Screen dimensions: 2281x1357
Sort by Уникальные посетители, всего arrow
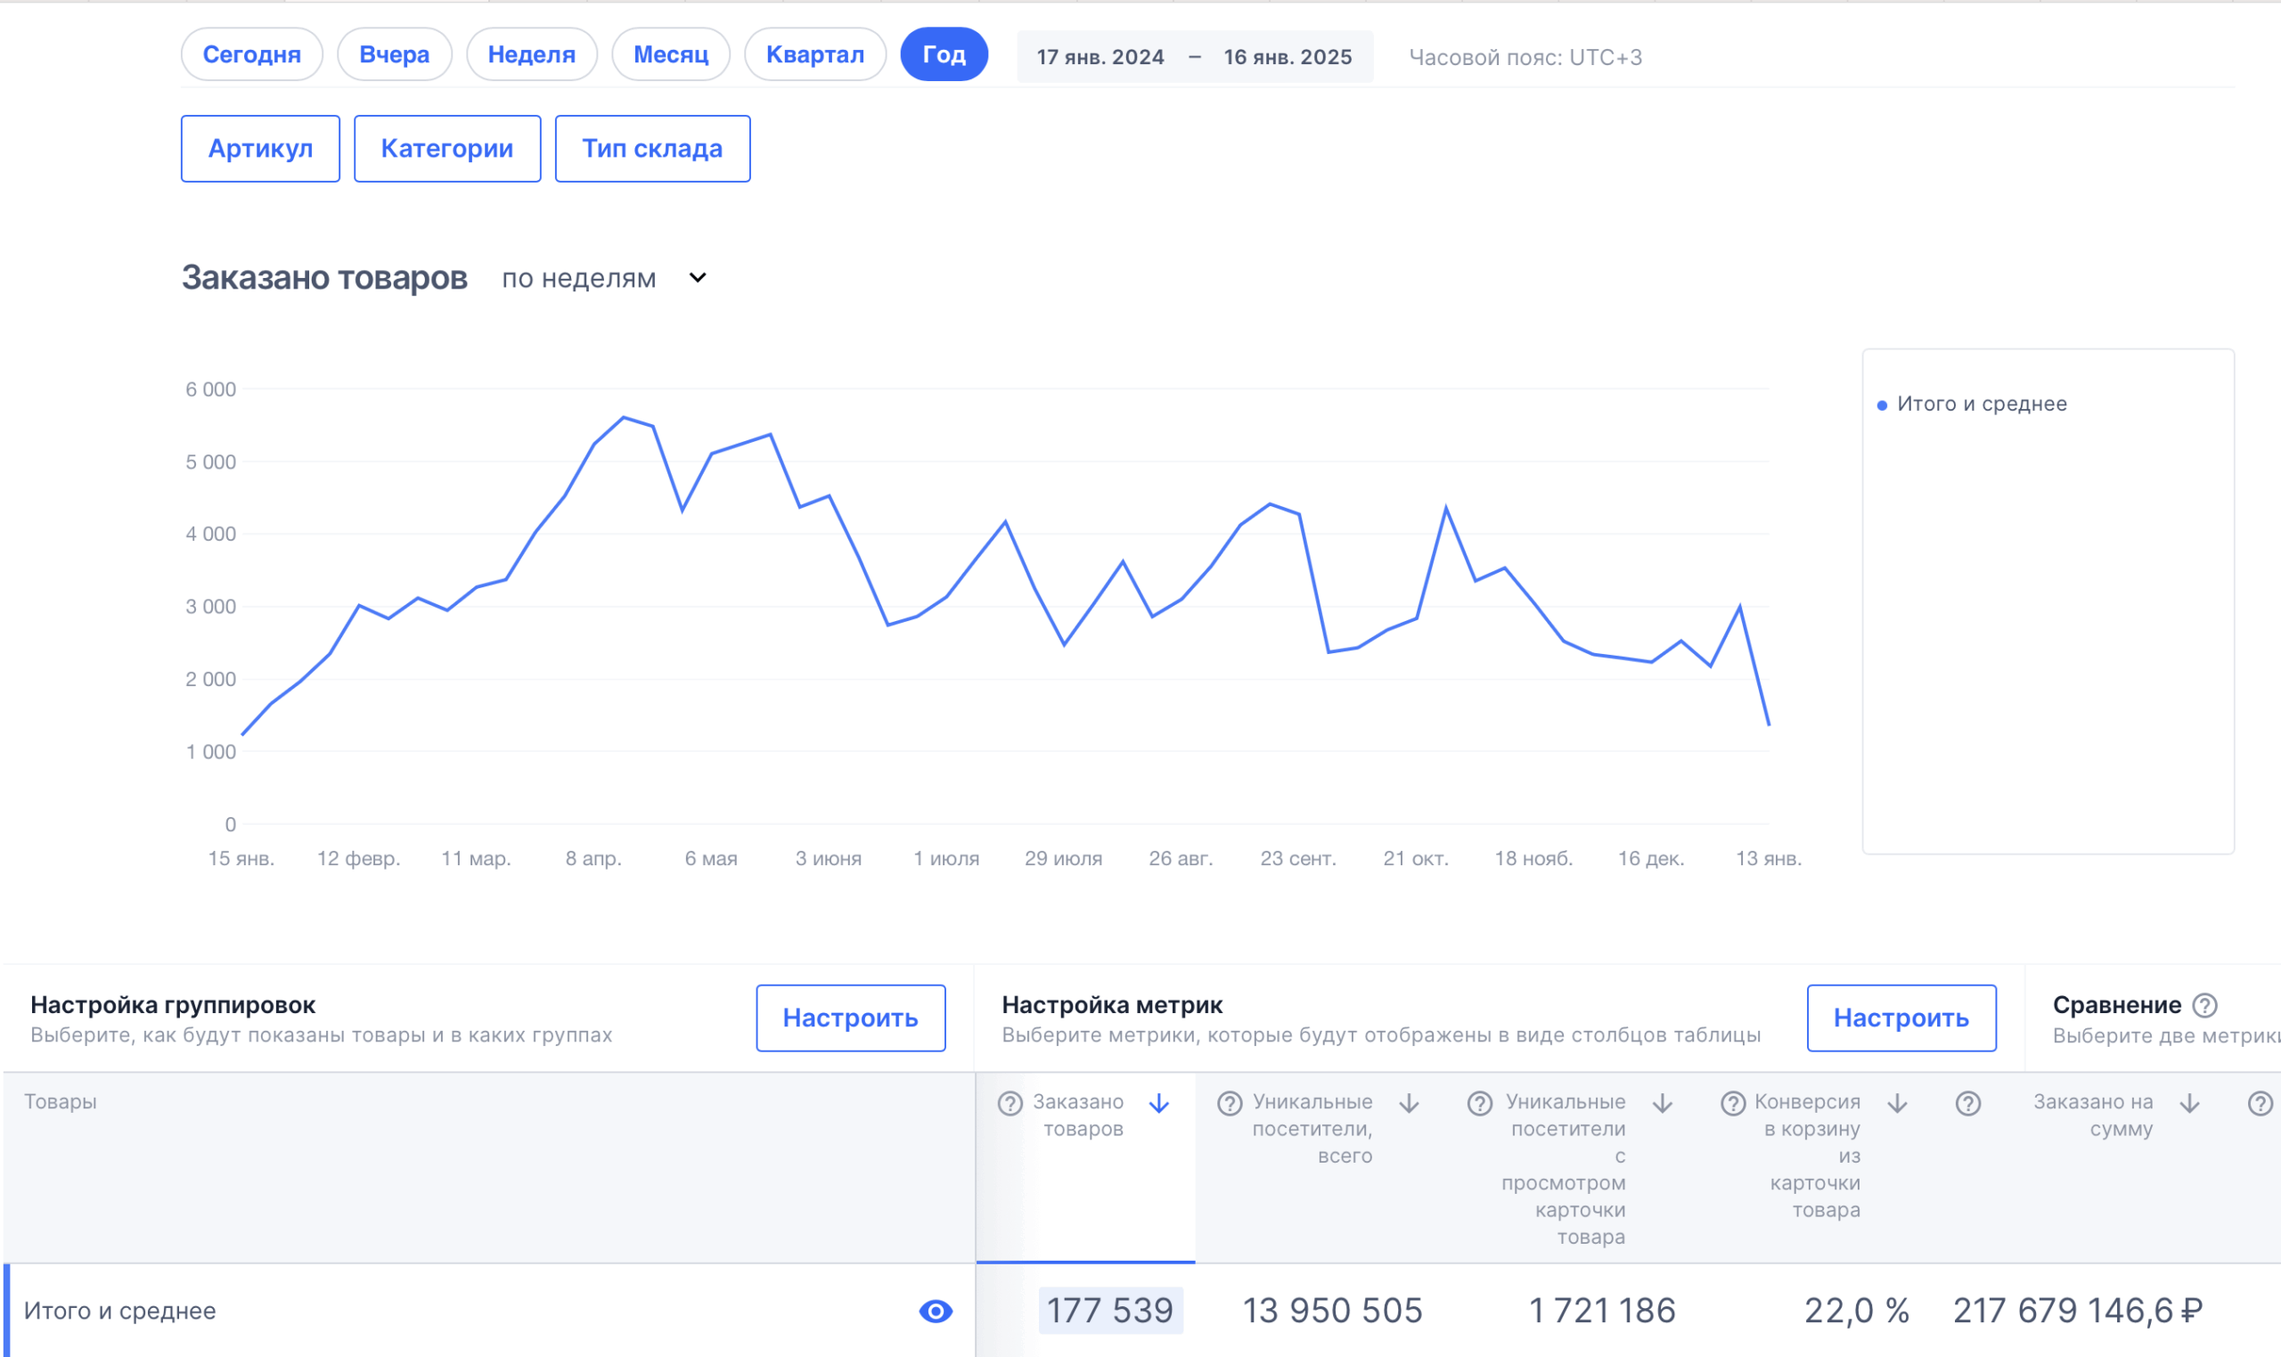click(x=1409, y=1103)
